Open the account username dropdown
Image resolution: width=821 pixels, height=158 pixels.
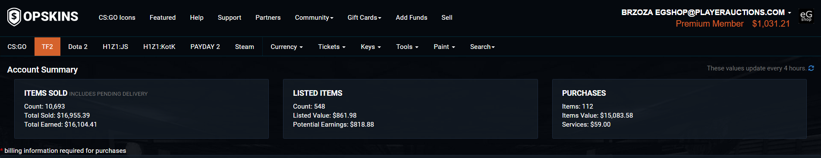click(x=706, y=12)
